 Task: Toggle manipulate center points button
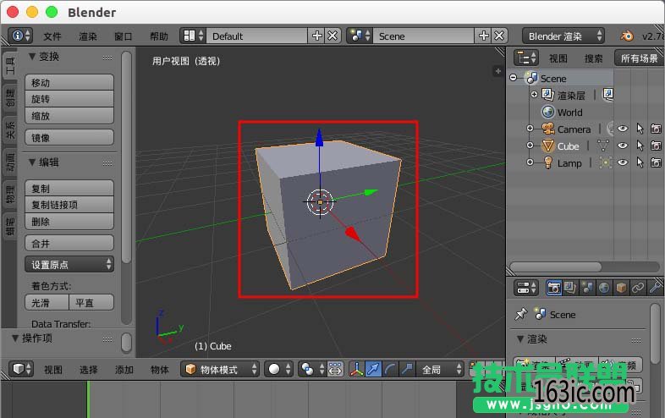tap(335, 369)
